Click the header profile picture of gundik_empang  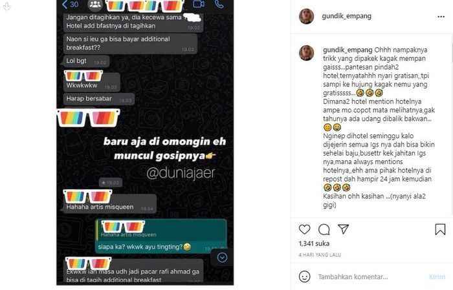(x=306, y=16)
